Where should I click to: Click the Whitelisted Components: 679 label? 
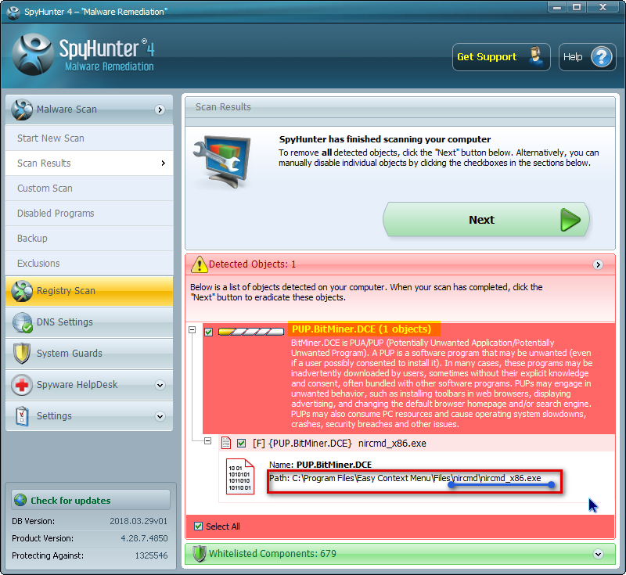pos(272,553)
